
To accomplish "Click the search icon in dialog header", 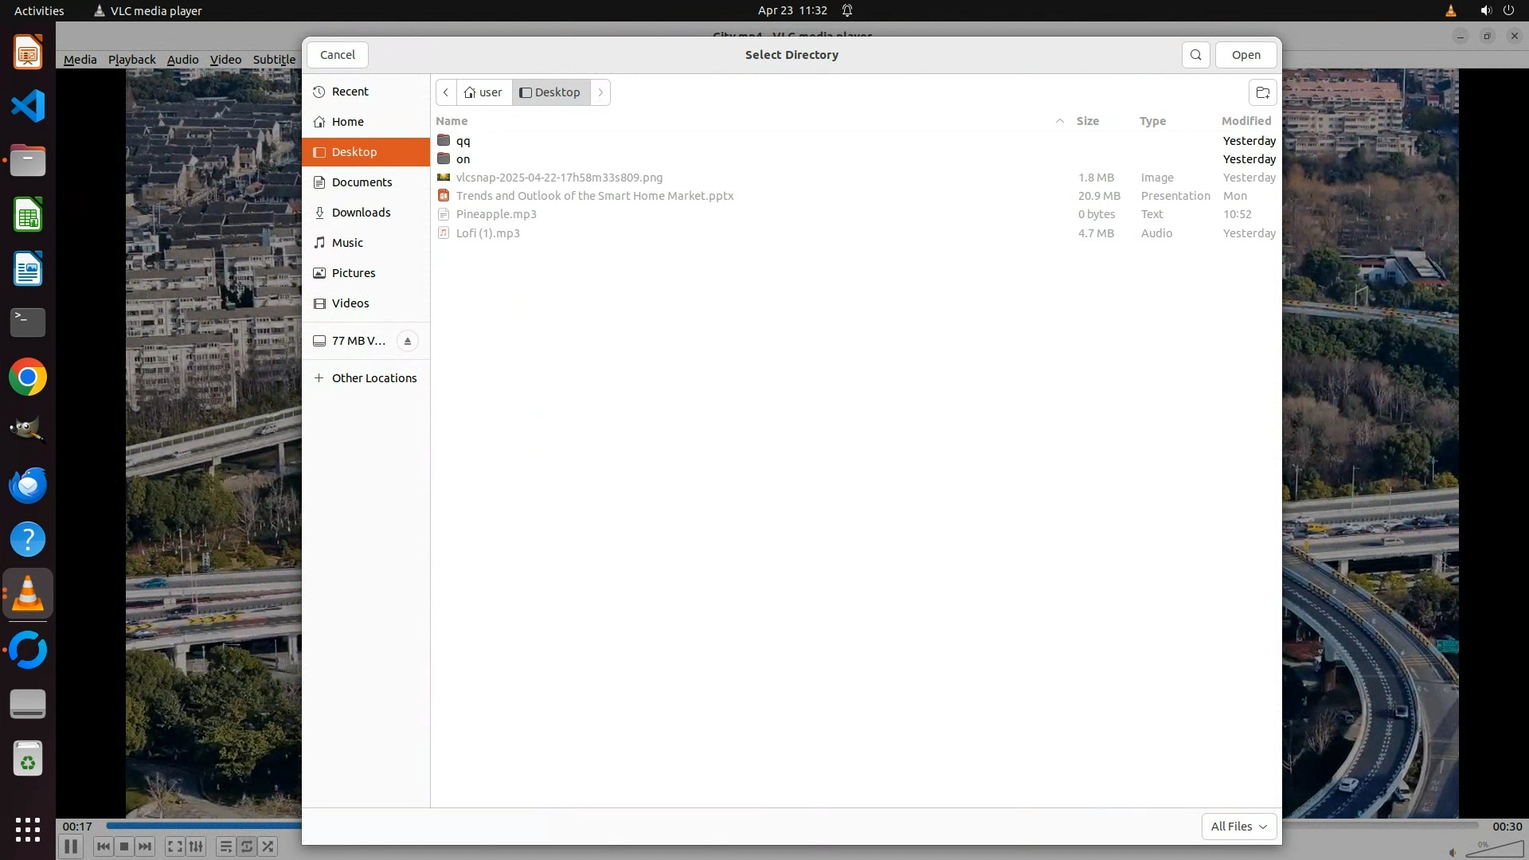I will 1195,55.
